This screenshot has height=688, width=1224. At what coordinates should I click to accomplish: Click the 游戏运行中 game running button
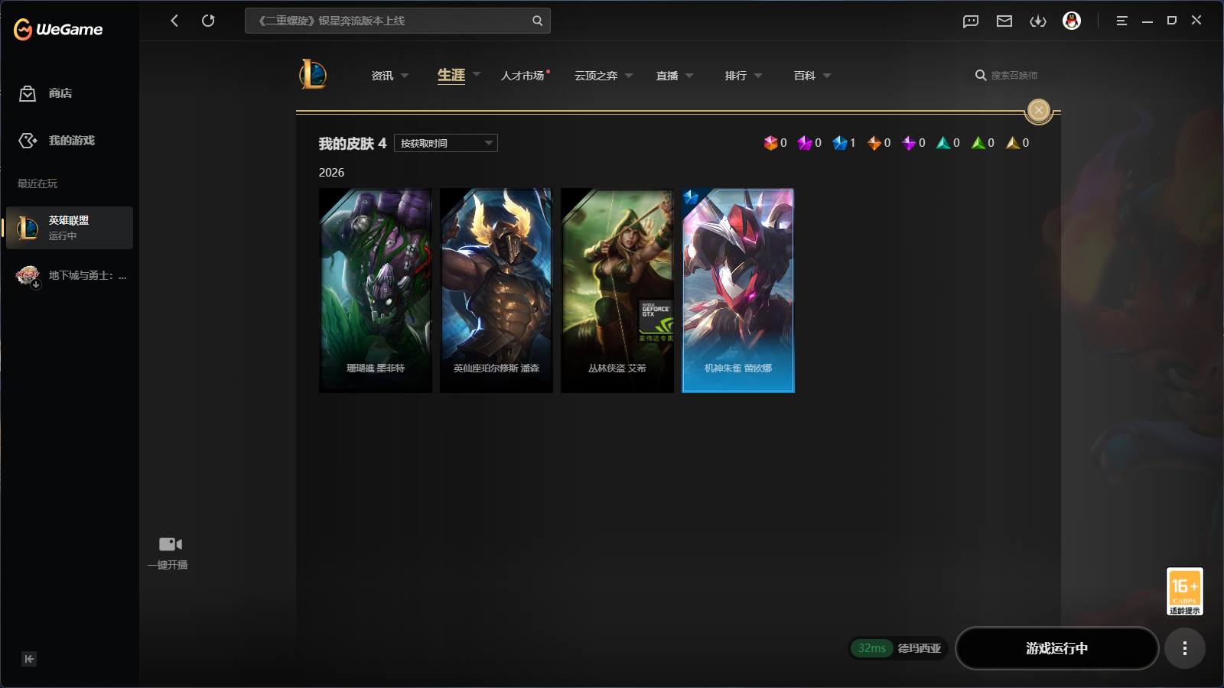click(1056, 648)
